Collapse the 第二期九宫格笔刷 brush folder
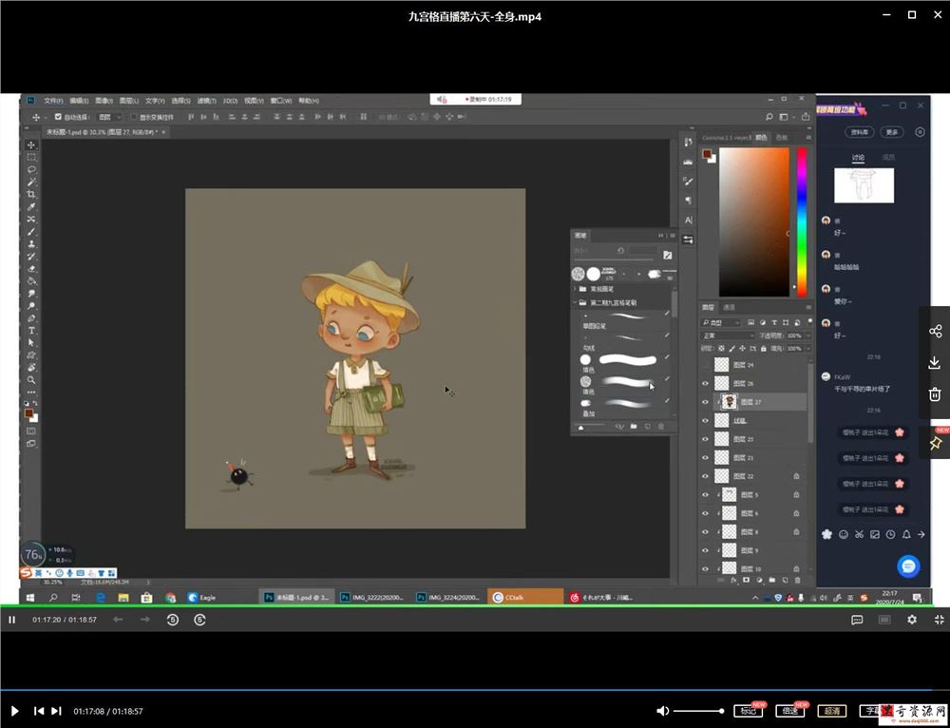 (575, 302)
